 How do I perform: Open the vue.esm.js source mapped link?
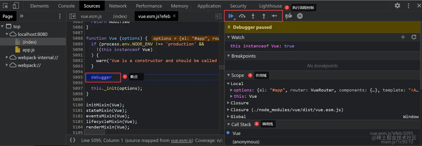[181, 140]
